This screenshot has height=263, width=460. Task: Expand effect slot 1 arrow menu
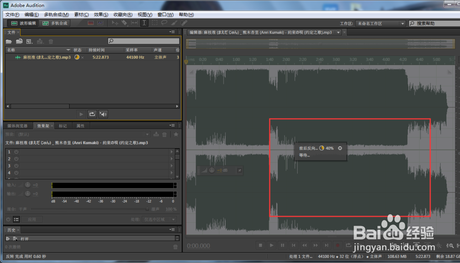[172, 152]
